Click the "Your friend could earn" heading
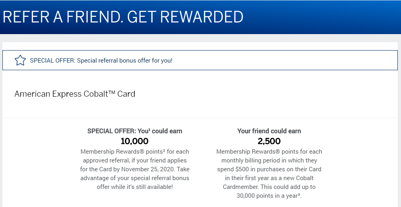Image resolution: width=401 pixels, height=207 pixels. 269,131
